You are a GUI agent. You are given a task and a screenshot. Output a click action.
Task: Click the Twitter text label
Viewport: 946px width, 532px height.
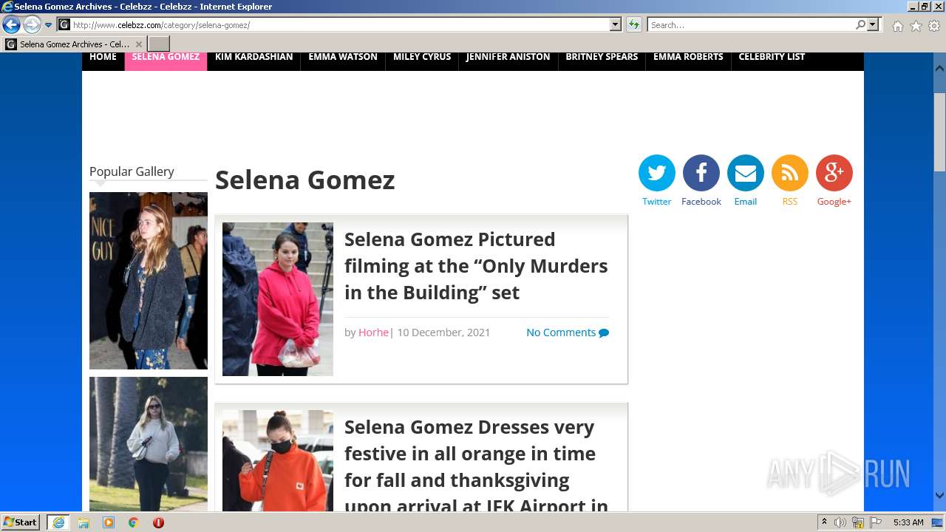click(657, 202)
